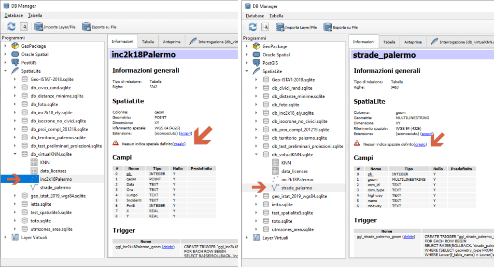Viewport: 494px width, 267px height.
Task: Select Layer Virtuali icon in right tree
Action: [x=256, y=238]
